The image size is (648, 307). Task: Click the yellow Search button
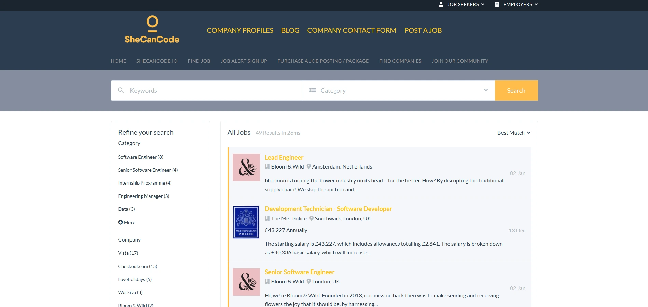click(x=516, y=90)
